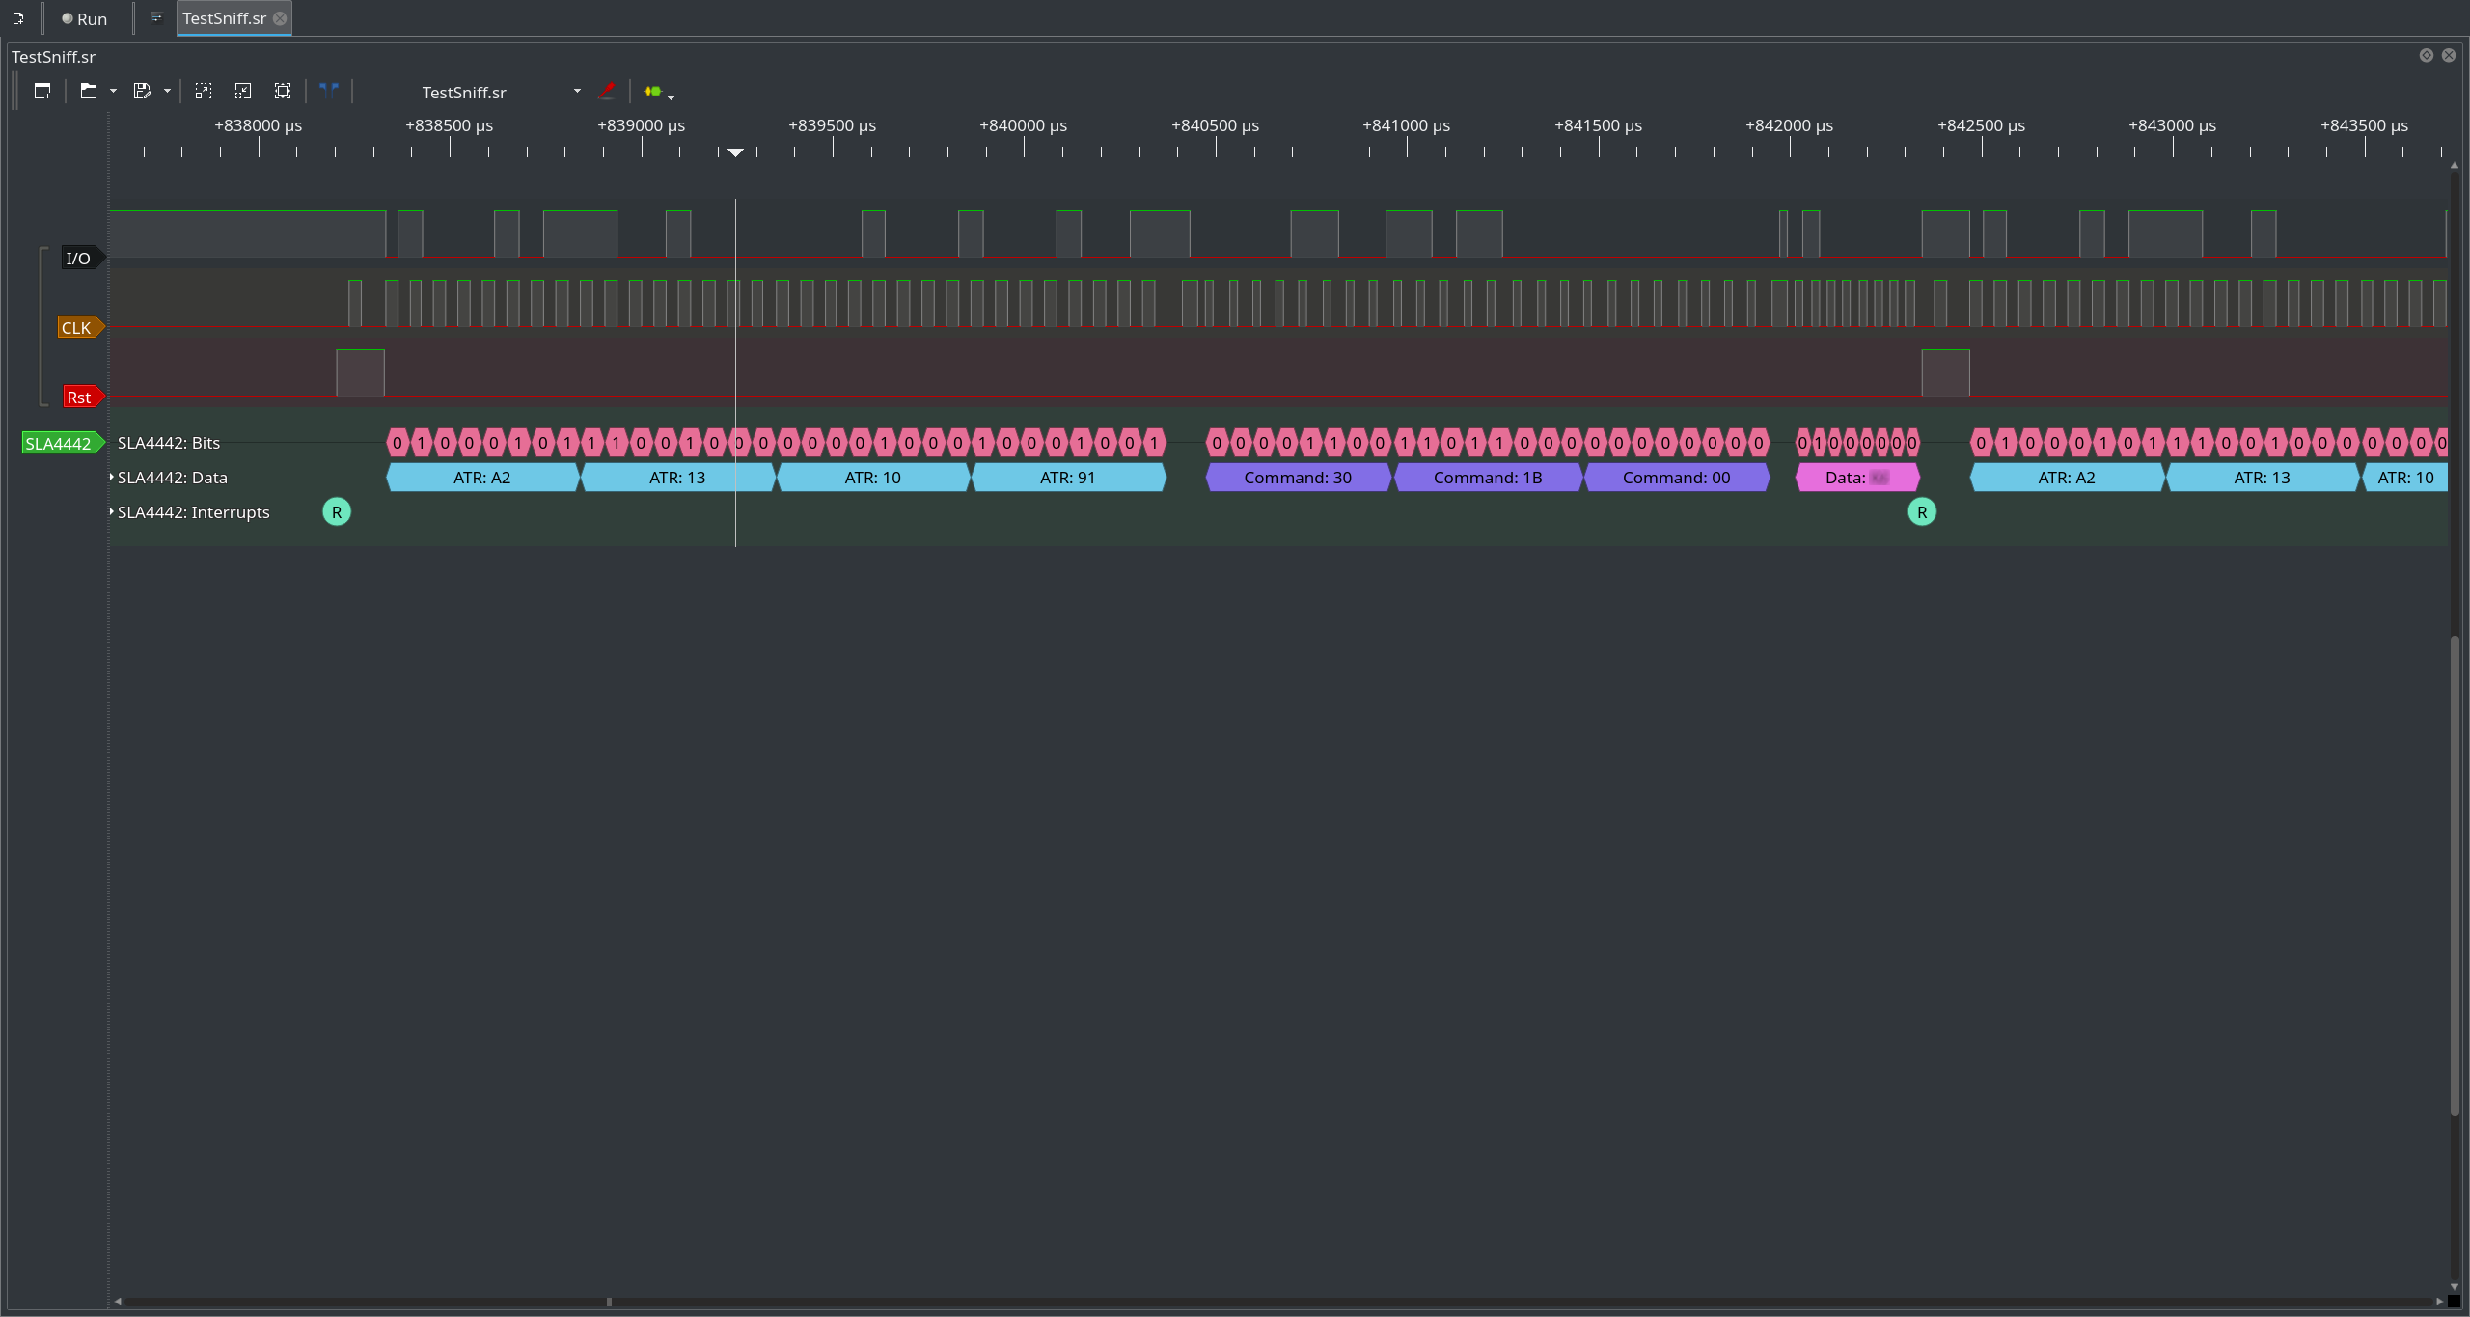Click the Command: 1B annotation

pyautogui.click(x=1487, y=478)
